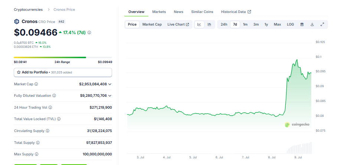This screenshot has height=165, width=341.
Task: Set chart range to 3m
Action: (256, 24)
